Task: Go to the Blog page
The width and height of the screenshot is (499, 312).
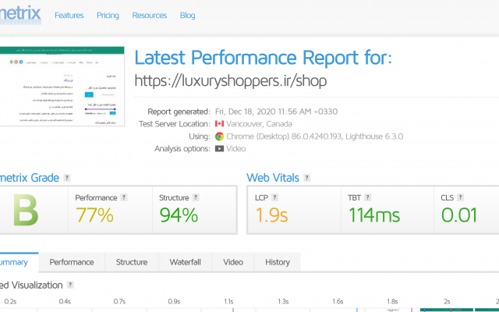Action: pyautogui.click(x=187, y=16)
